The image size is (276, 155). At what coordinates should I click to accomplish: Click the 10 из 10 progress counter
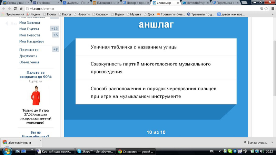click(x=156, y=132)
